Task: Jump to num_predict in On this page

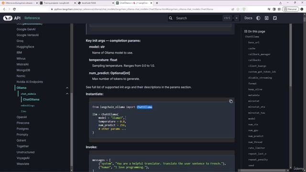Action: (x=256, y=136)
